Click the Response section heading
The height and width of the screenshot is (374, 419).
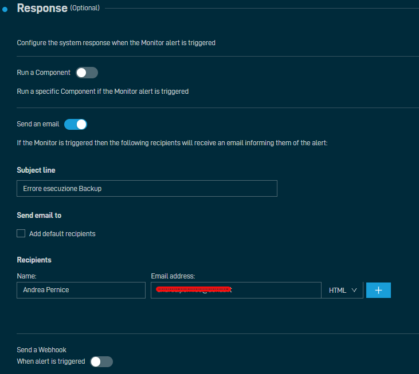coord(42,9)
